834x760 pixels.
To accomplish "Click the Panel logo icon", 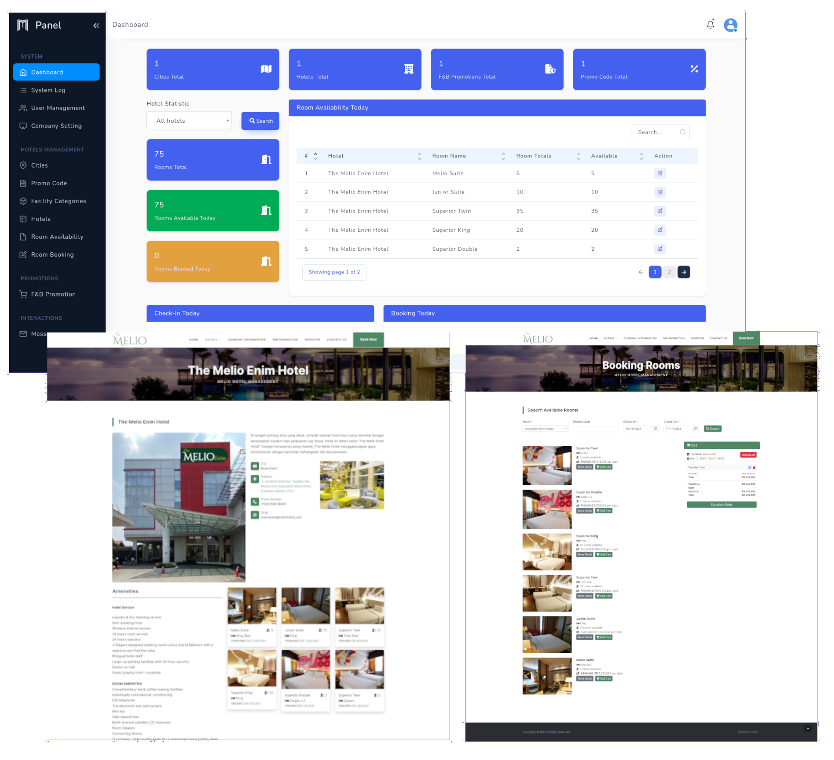I will [x=23, y=25].
